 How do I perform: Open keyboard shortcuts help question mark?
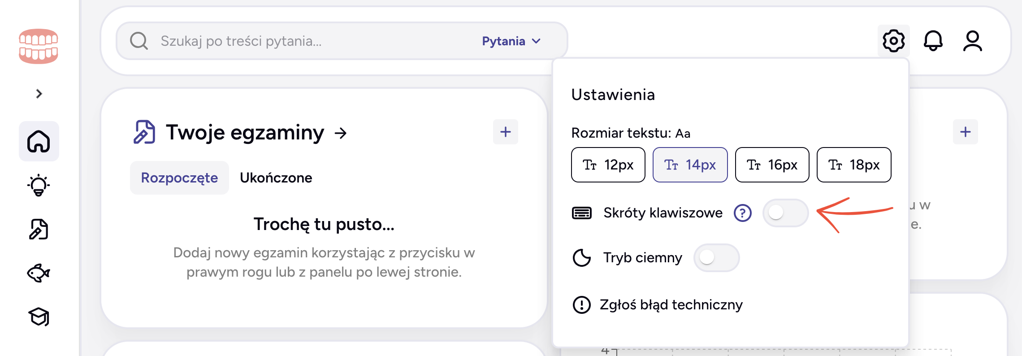coord(742,213)
